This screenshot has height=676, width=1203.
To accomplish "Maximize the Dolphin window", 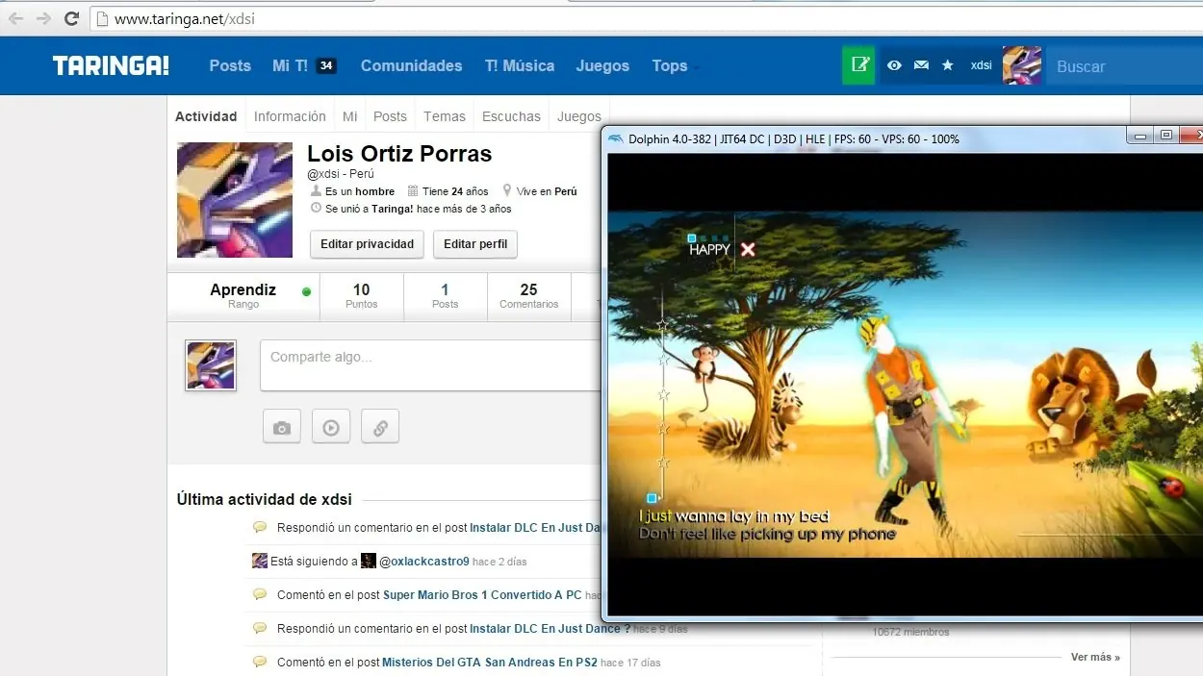I will (1165, 137).
